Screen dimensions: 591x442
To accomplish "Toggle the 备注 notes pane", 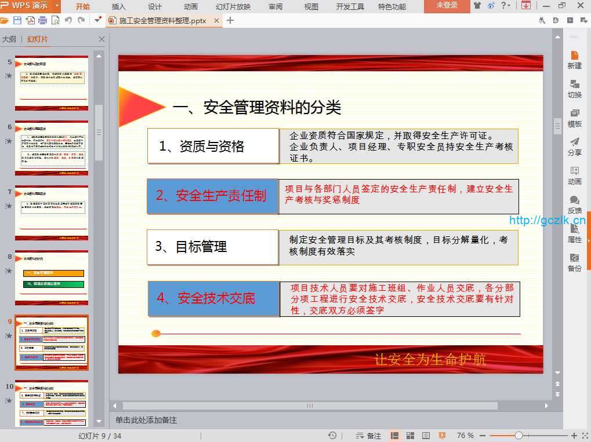I will point(369,436).
